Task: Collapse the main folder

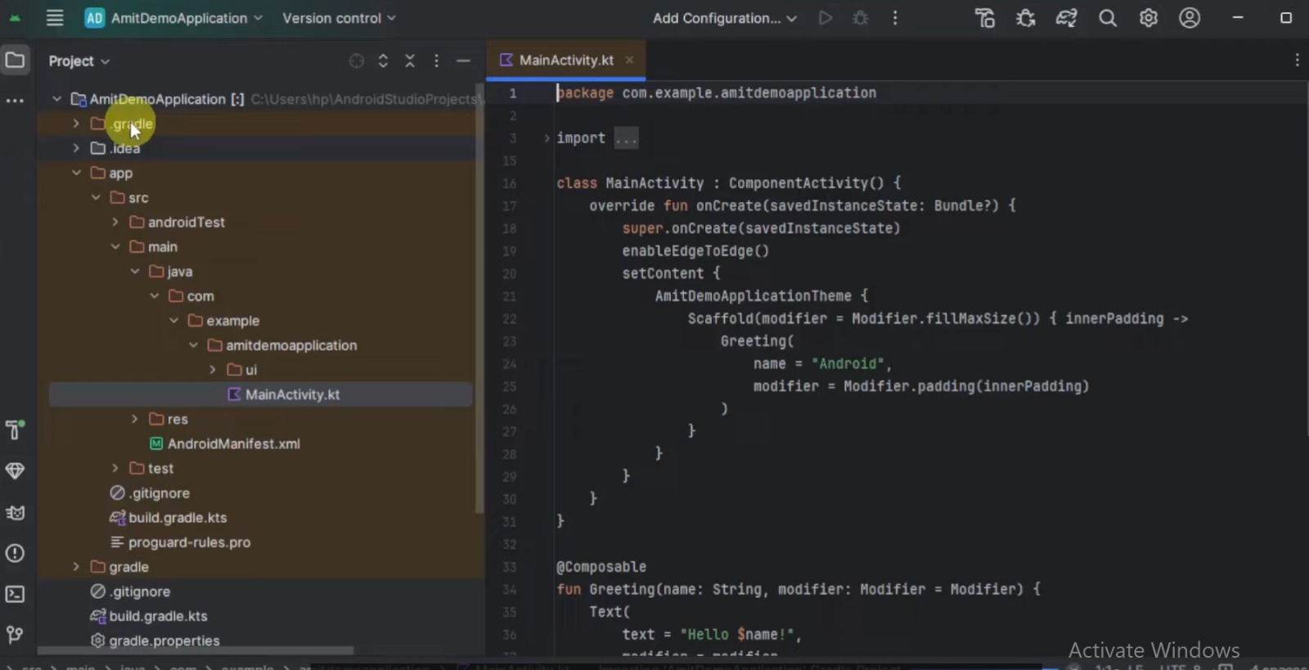Action: [115, 246]
